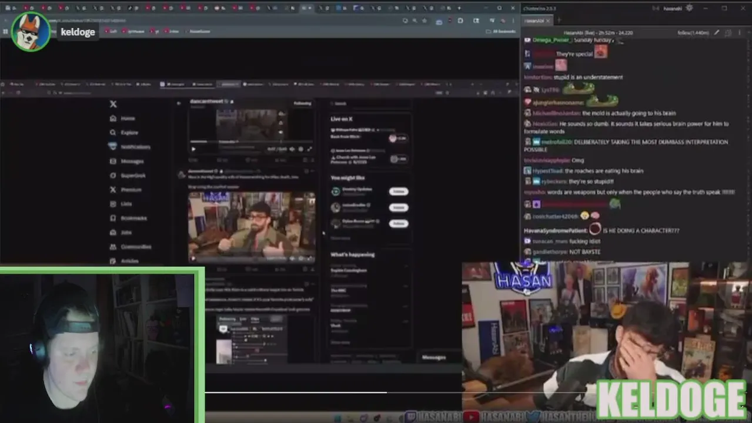752x423 pixels.
Task: Click username Omega_Pwner_ in chat
Action: pyautogui.click(x=551, y=40)
